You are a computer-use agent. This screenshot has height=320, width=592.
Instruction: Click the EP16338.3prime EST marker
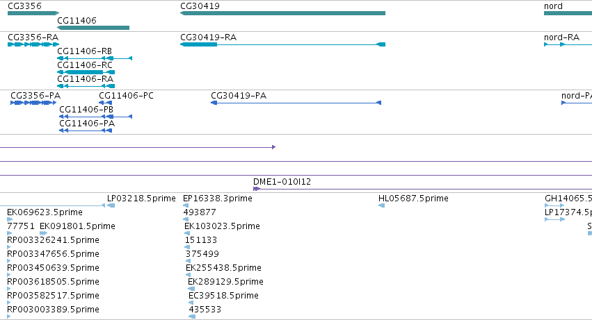point(185,205)
